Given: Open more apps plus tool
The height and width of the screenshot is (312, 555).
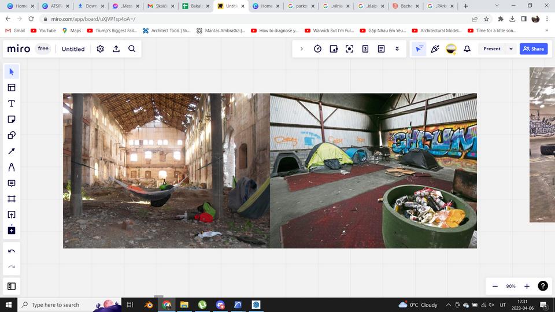Looking at the screenshot, I should click(12, 231).
